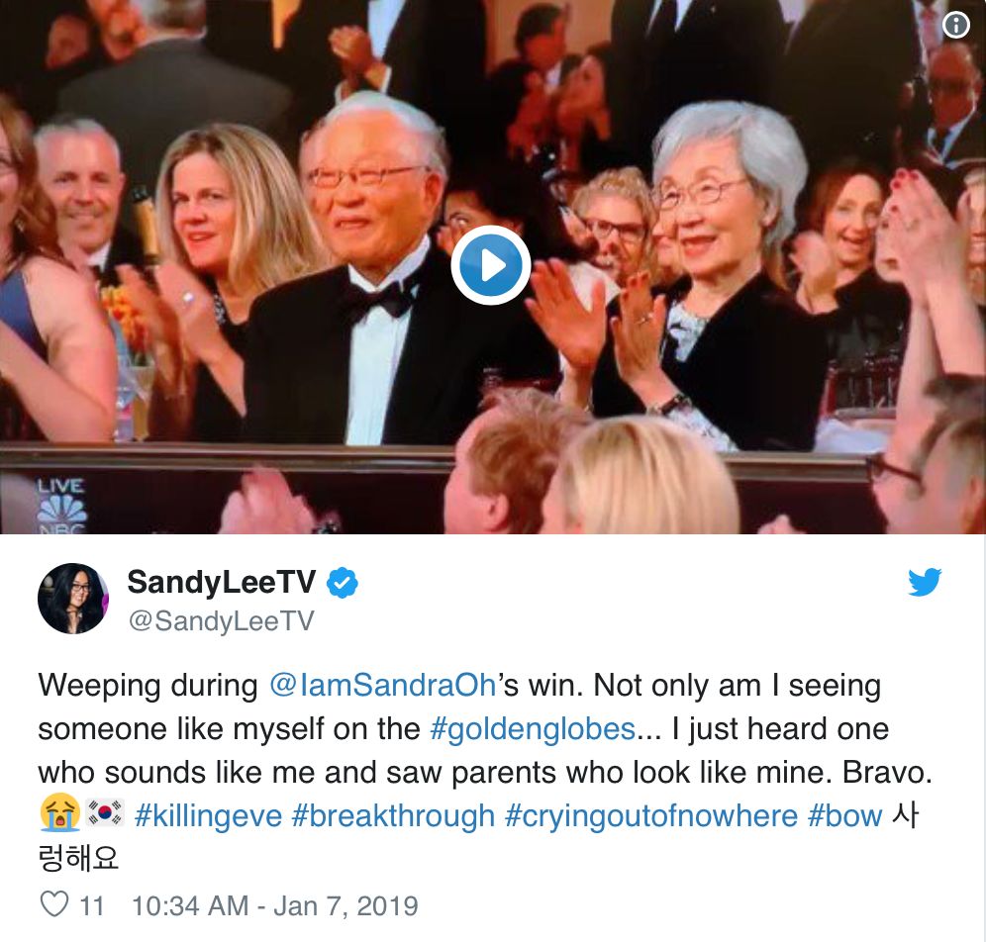
Task: Click the 10:34 AM - Jan 7, 2019 timestamp
Action: (275, 906)
